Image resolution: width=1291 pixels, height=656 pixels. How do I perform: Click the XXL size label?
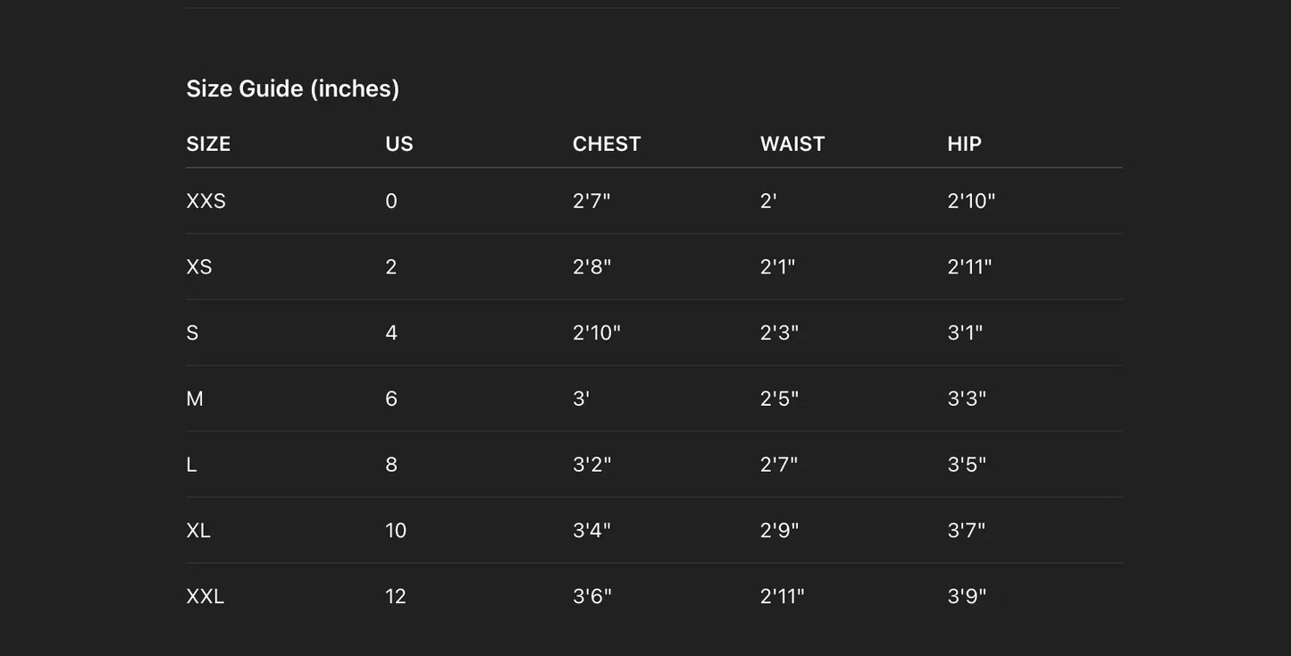pos(205,596)
